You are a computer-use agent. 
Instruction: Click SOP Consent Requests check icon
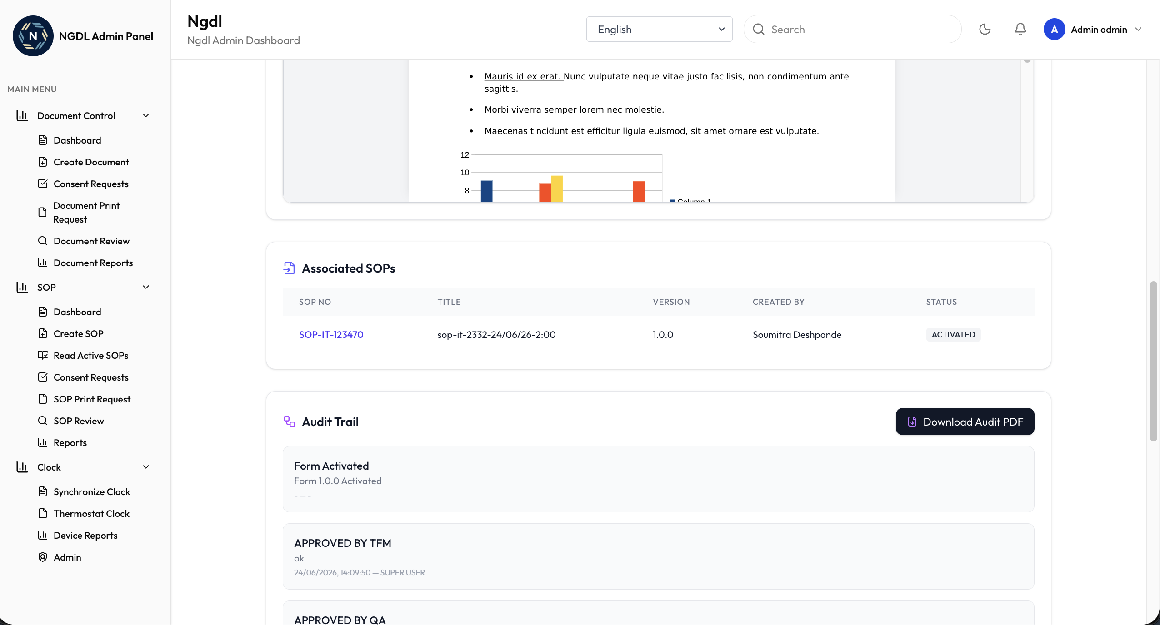click(x=43, y=377)
